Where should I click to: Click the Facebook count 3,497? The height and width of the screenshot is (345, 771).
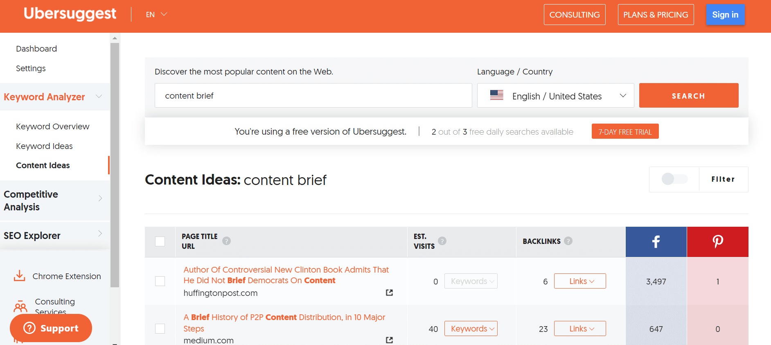pos(656,282)
